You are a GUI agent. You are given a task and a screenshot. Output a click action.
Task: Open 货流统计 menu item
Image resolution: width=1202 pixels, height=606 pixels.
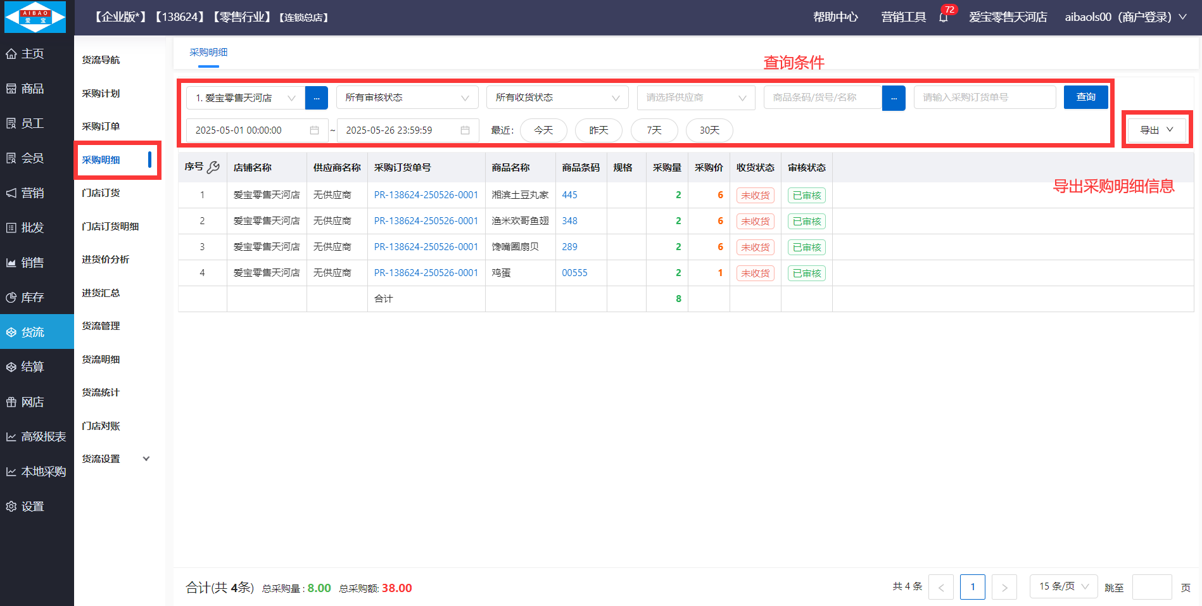[101, 393]
